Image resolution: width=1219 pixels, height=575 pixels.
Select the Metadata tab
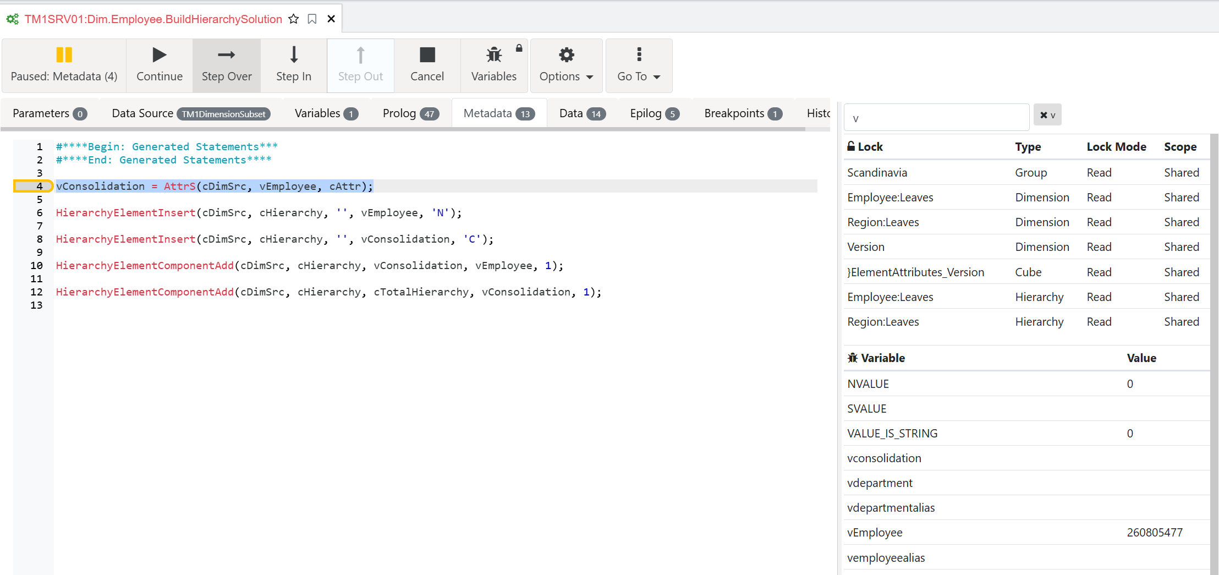click(499, 113)
